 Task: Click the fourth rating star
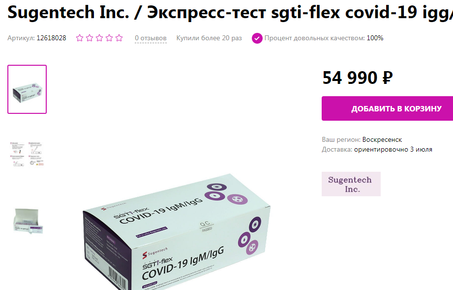click(x=109, y=38)
